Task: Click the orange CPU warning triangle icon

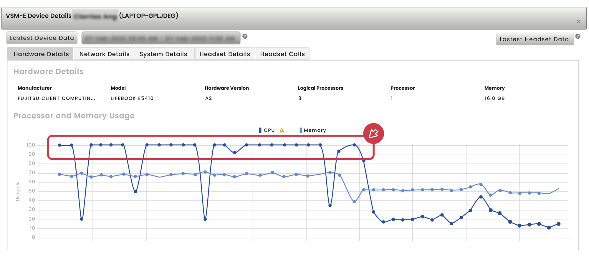Action: [x=282, y=130]
